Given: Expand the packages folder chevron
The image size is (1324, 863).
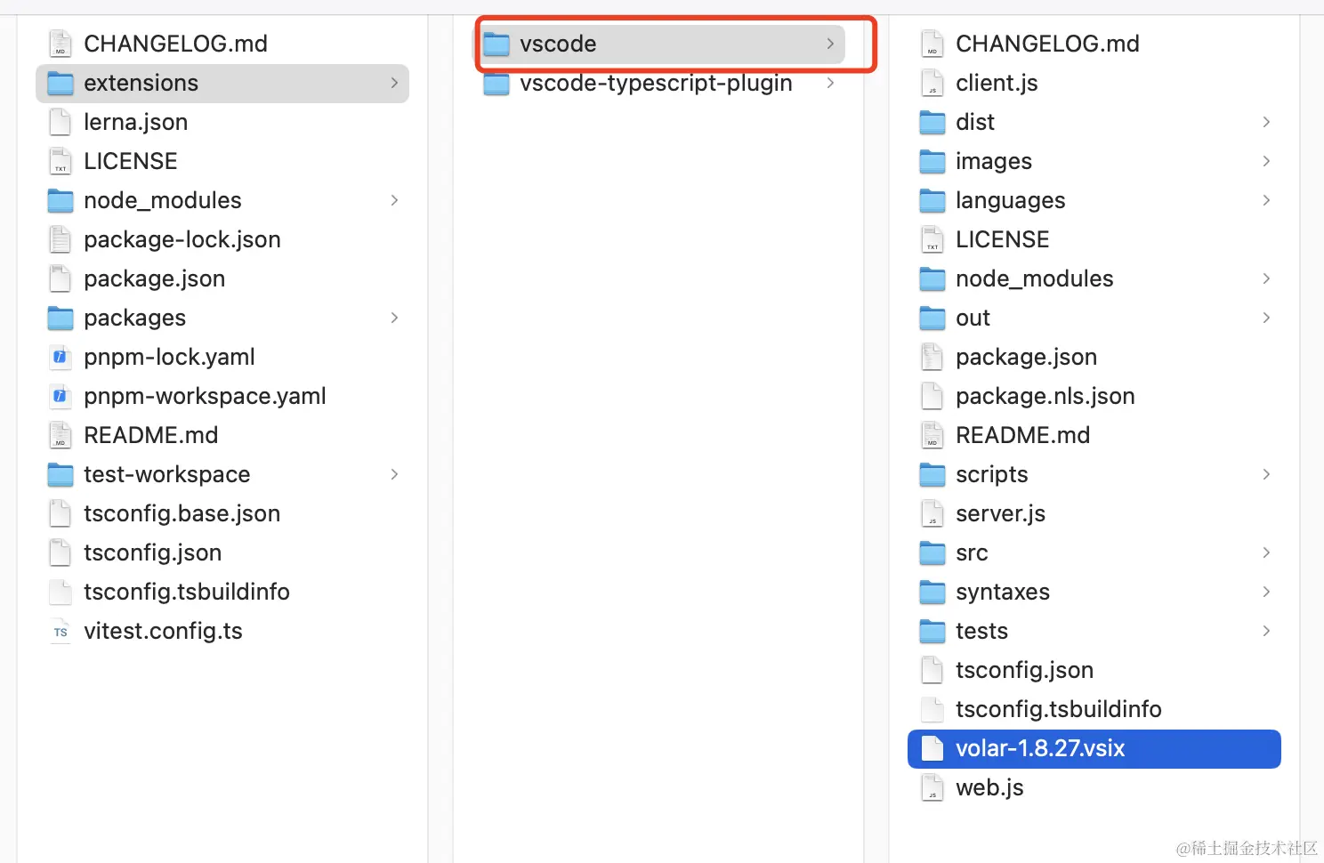Looking at the screenshot, I should [394, 318].
